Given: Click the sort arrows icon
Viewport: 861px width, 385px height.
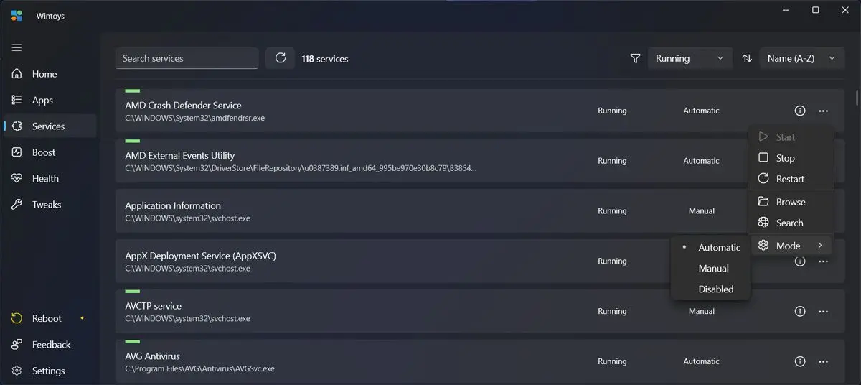Looking at the screenshot, I should pyautogui.click(x=747, y=58).
